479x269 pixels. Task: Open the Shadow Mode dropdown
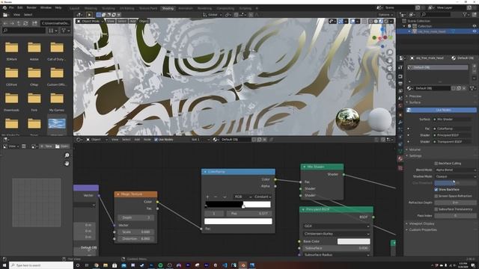point(456,176)
